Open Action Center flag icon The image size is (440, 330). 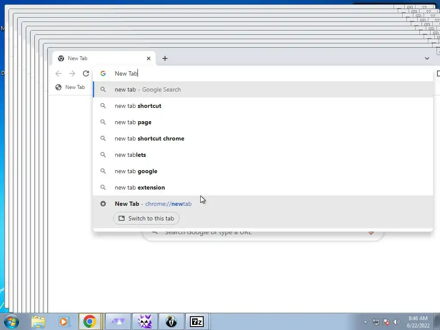pos(386,322)
